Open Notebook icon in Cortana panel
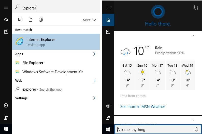Screen dimensions: 202x134 [x=108, y=32]
